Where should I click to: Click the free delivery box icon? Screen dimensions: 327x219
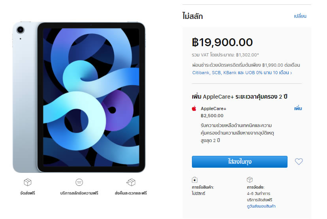pos(28,182)
